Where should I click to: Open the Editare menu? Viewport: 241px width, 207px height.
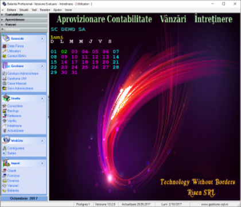point(11,10)
